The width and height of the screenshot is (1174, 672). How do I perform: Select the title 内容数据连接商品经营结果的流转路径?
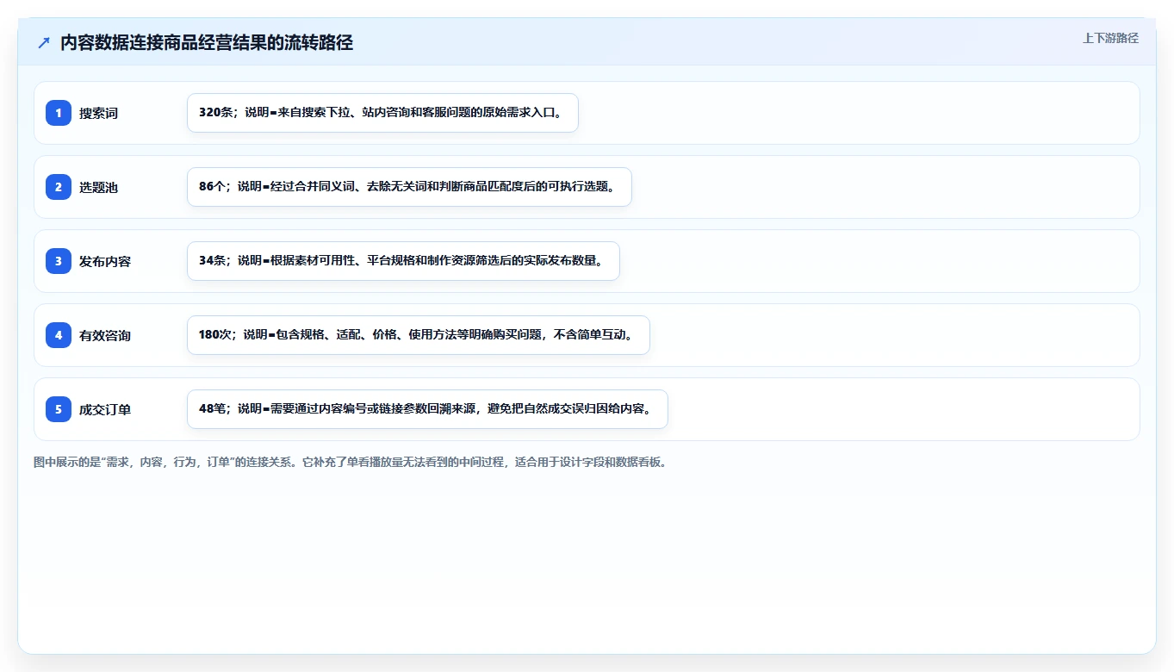click(x=207, y=43)
